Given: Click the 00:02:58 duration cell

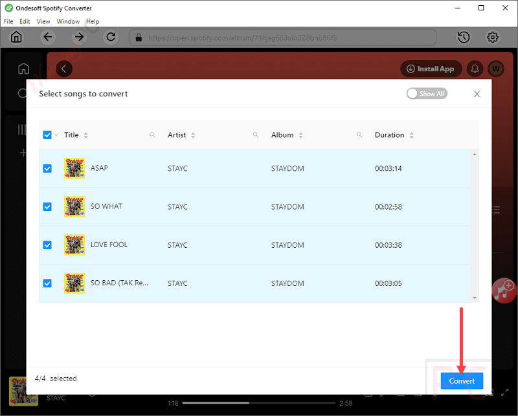Looking at the screenshot, I should (388, 206).
